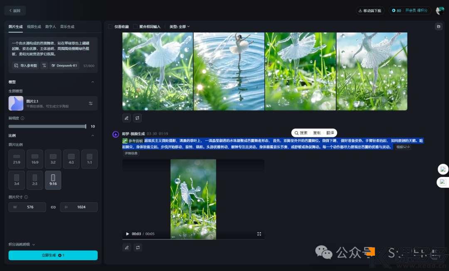Viewport: 449px width, 271px height.
Task: Click the regenerate icon below the video
Action: click(x=138, y=247)
